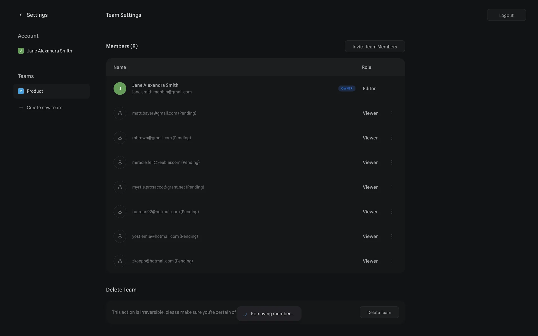The image size is (538, 336).
Task: Open options menu for taurean92@hotmail.com
Action: coord(392,212)
